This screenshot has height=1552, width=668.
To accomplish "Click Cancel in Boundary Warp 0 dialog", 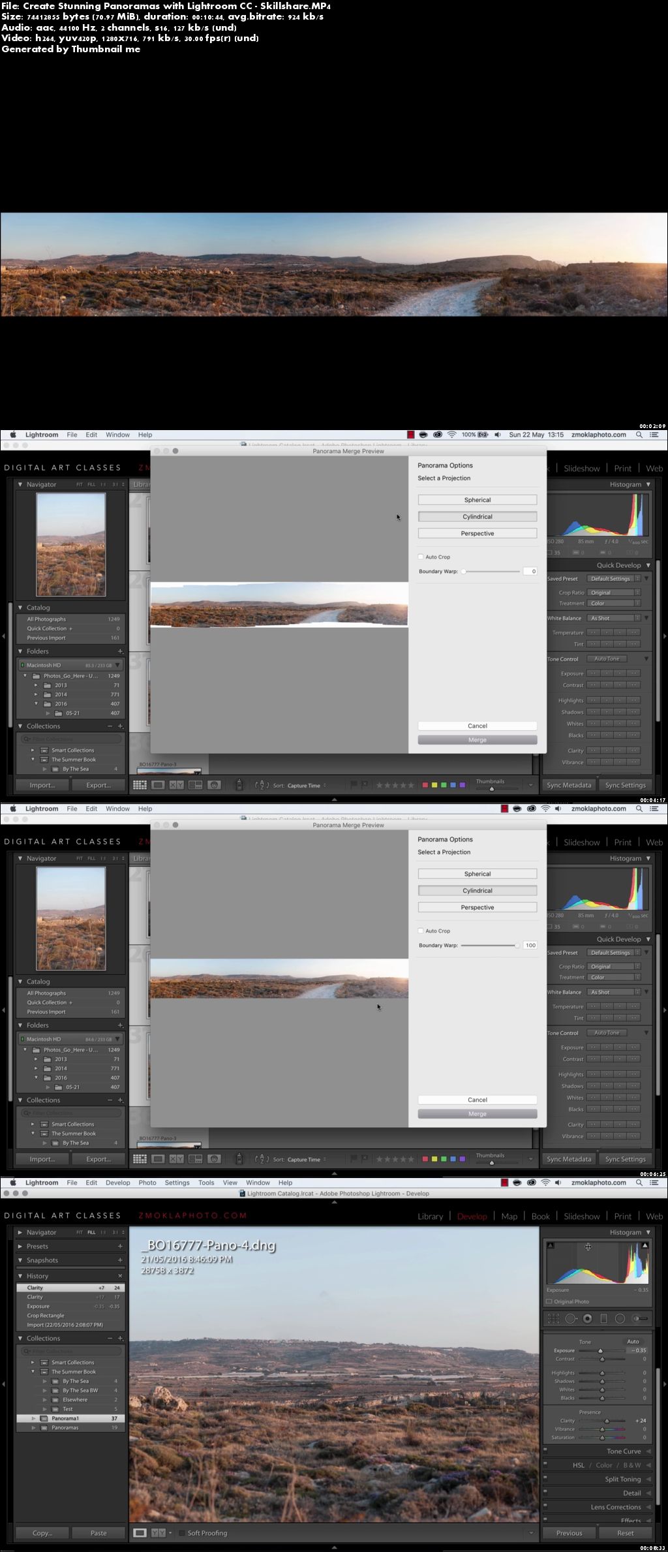I will point(478,726).
